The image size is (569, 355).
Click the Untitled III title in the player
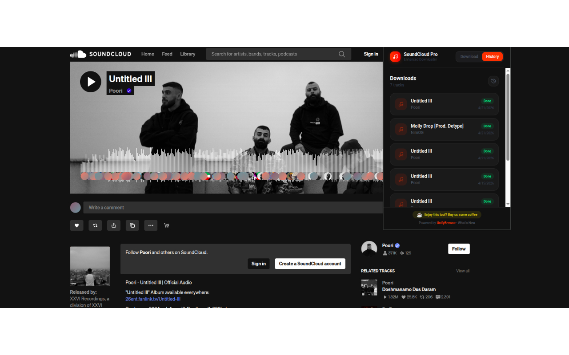coord(130,79)
